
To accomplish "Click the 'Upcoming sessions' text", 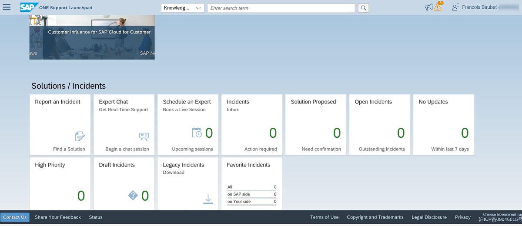I will [193, 149].
